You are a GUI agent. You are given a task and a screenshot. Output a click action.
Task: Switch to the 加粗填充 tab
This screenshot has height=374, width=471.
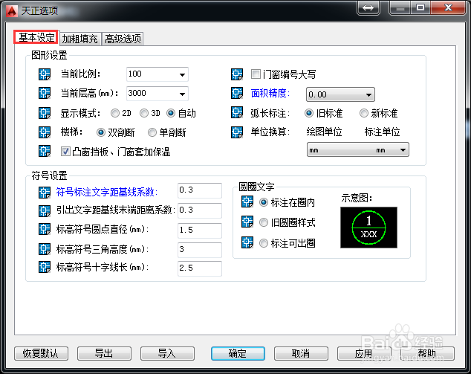coord(80,39)
